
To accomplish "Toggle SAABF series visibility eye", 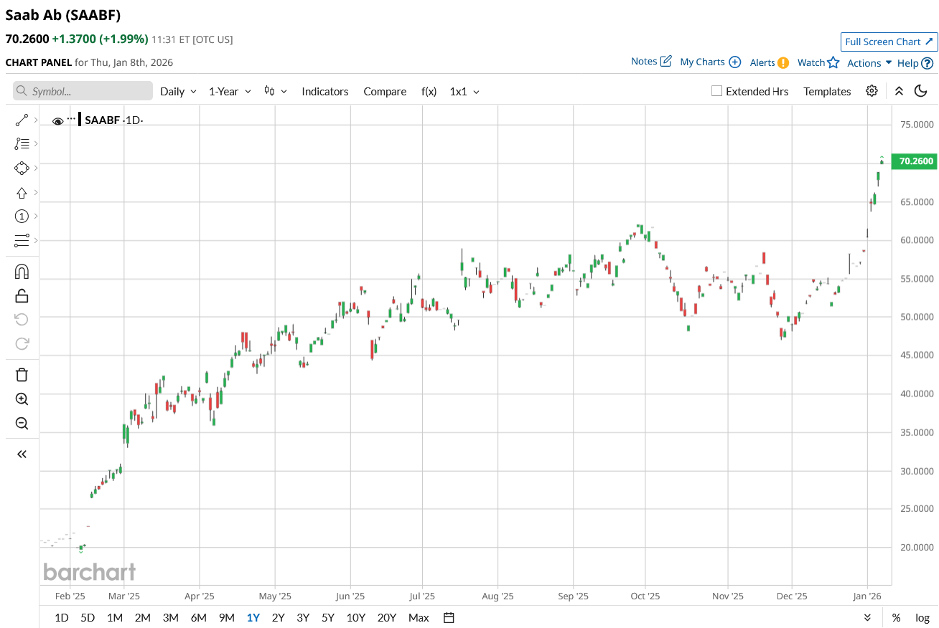I will 58,121.
